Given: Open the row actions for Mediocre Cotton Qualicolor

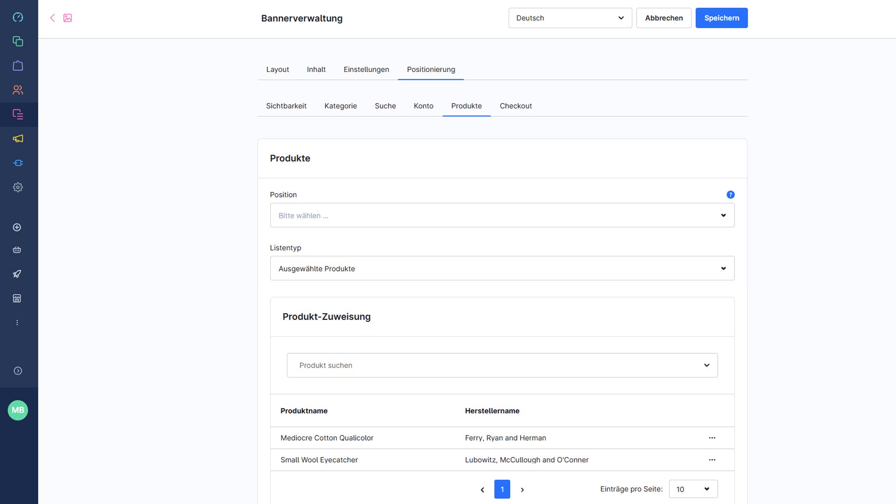Looking at the screenshot, I should pos(712,438).
